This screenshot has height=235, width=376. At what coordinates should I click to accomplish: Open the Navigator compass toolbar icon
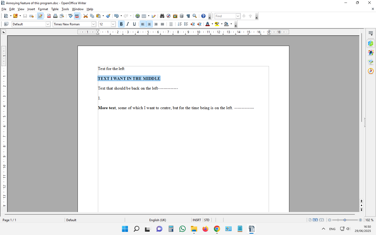click(169, 16)
